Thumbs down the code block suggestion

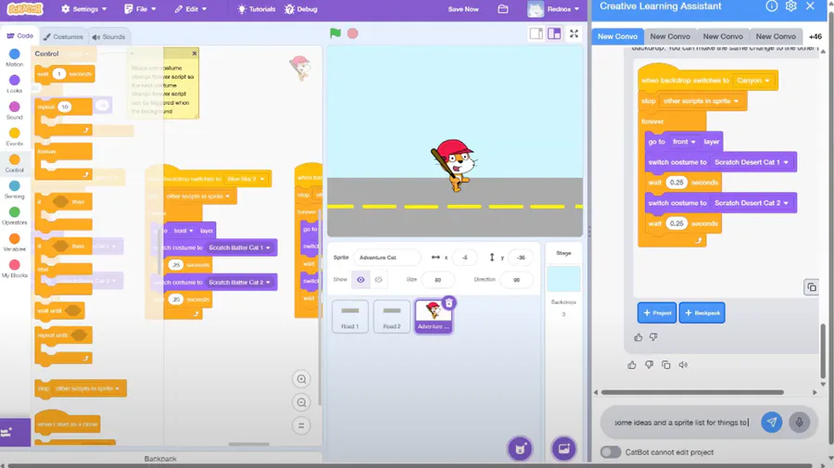653,337
